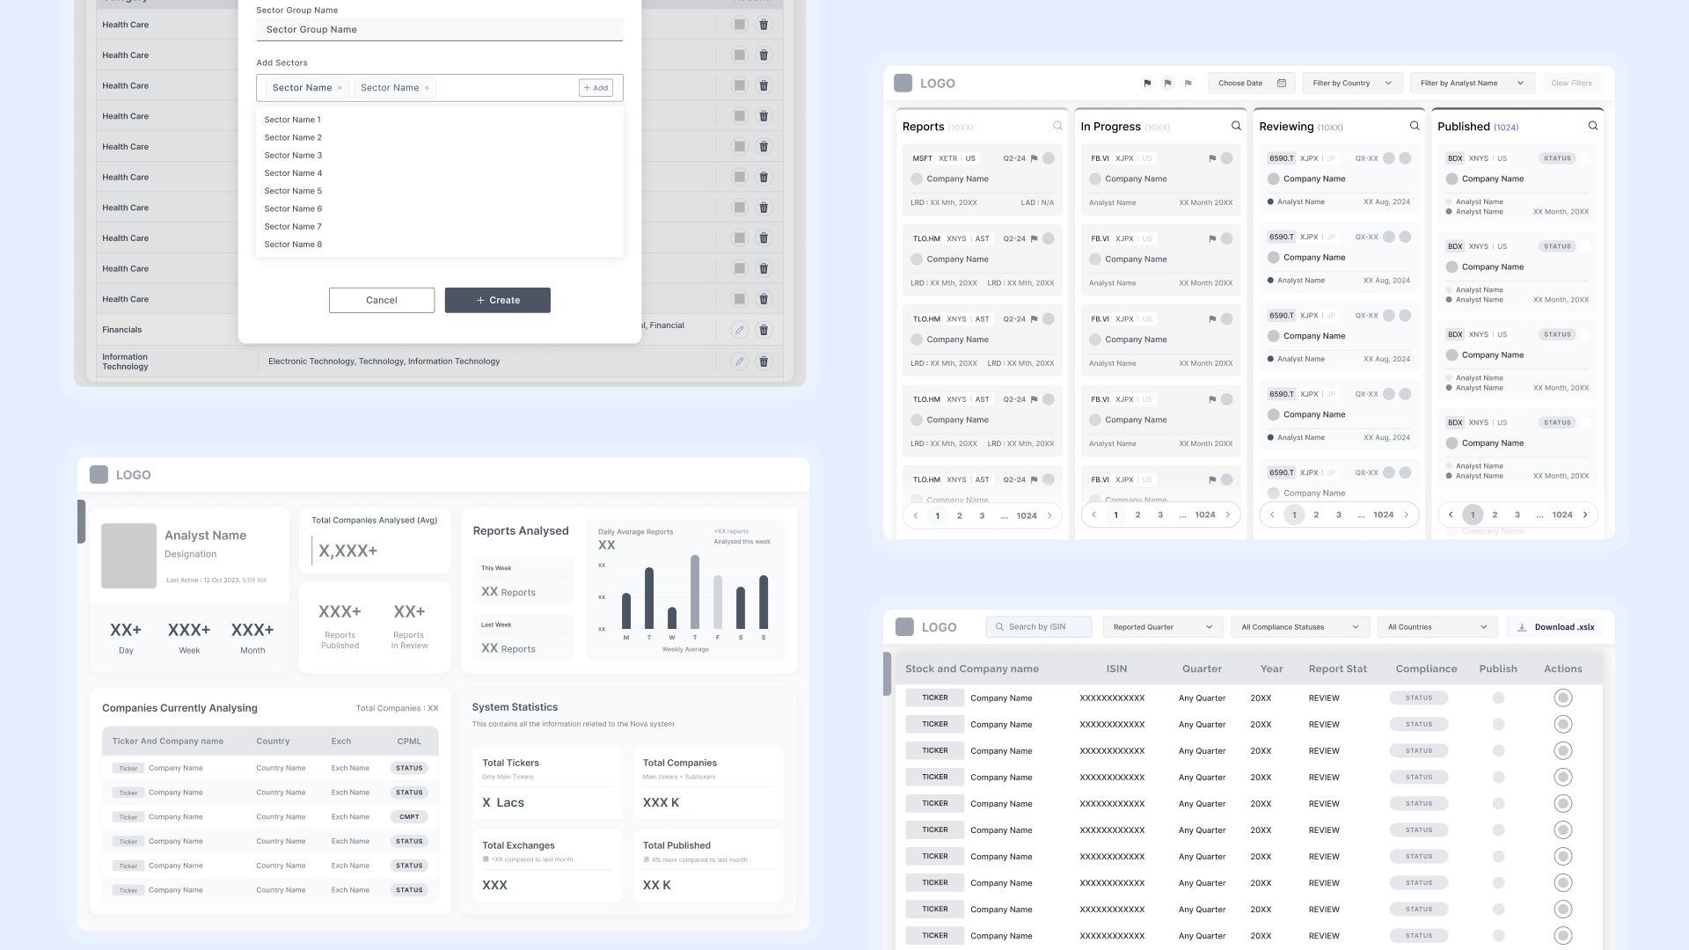Edit the Financials category with the pencil icon
This screenshot has width=1689, height=950.
point(739,329)
